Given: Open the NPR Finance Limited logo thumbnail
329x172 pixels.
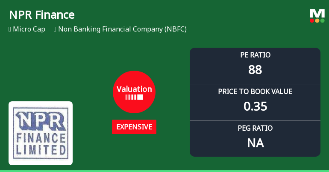Looking at the screenshot, I should coord(41,133).
